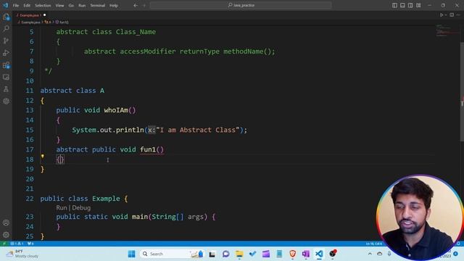464x261 pixels.
Task: Select the Example.java editor tab
Action: coord(30,14)
